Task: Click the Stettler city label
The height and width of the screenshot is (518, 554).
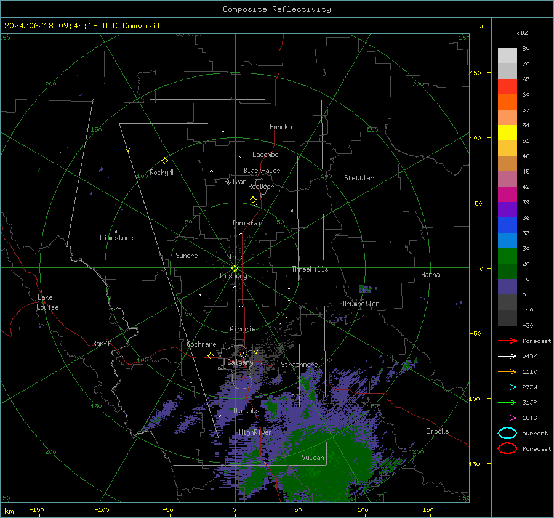Action: click(359, 178)
